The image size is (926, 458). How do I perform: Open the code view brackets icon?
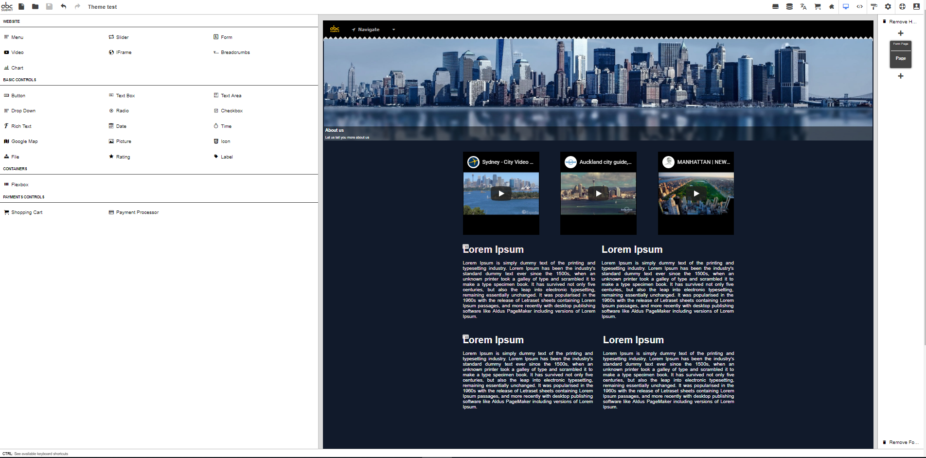[x=860, y=7]
